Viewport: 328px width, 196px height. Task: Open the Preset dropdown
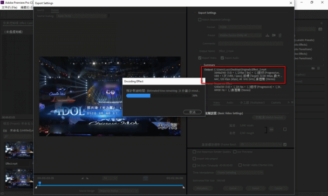[x=240, y=35]
